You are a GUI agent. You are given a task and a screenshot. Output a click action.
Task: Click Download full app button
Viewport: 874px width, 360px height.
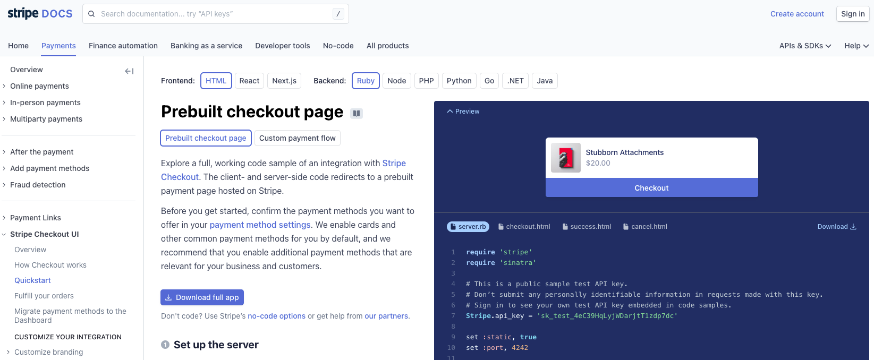(x=202, y=297)
